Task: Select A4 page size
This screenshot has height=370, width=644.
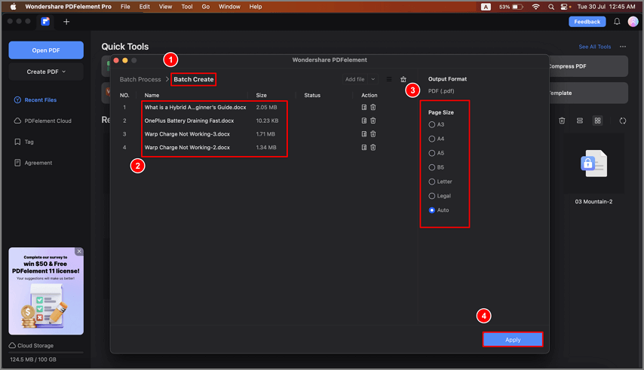Action: [x=436, y=139]
